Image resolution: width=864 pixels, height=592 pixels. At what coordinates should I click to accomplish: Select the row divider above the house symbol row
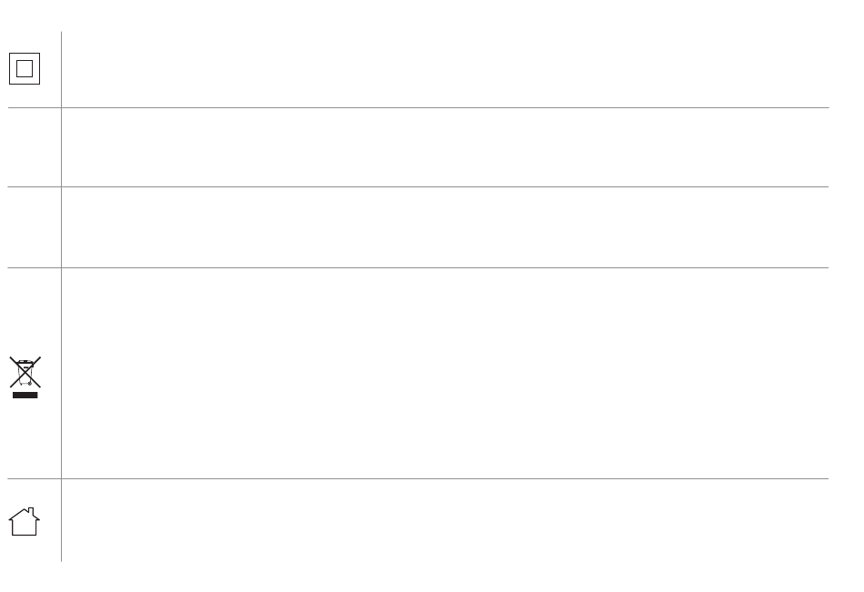coord(418,478)
